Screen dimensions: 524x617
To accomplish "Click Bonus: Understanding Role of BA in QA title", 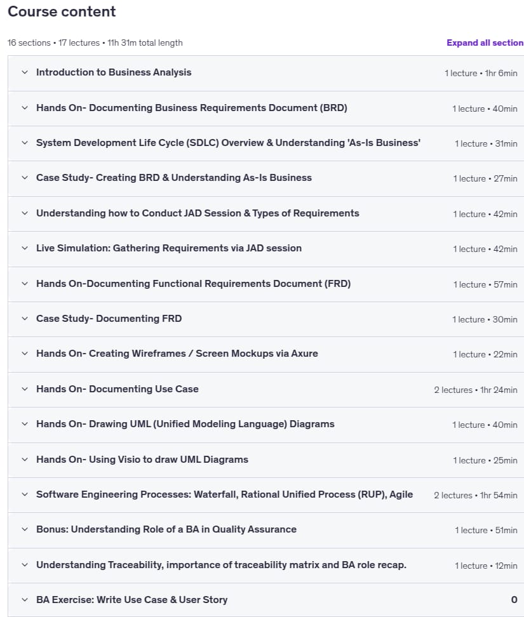I will coord(166,529).
